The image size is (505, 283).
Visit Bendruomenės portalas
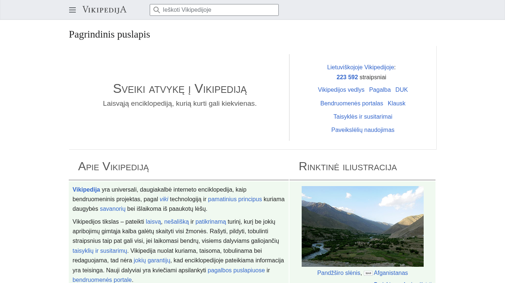pyautogui.click(x=352, y=103)
